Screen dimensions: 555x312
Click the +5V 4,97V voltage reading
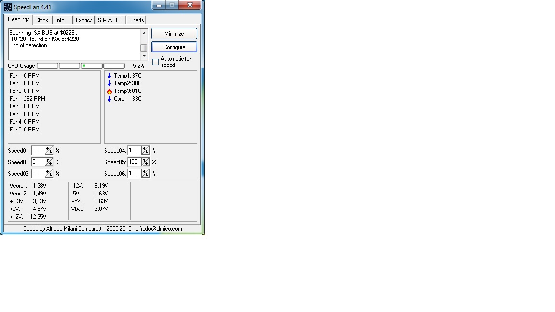pos(28,208)
